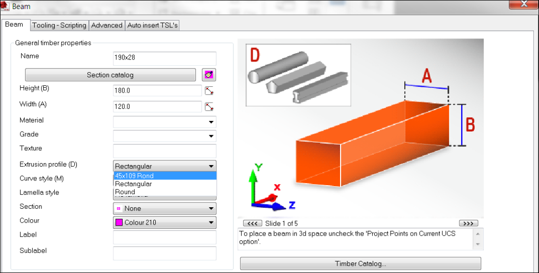Close the Beam dialog

click(x=524, y=4)
